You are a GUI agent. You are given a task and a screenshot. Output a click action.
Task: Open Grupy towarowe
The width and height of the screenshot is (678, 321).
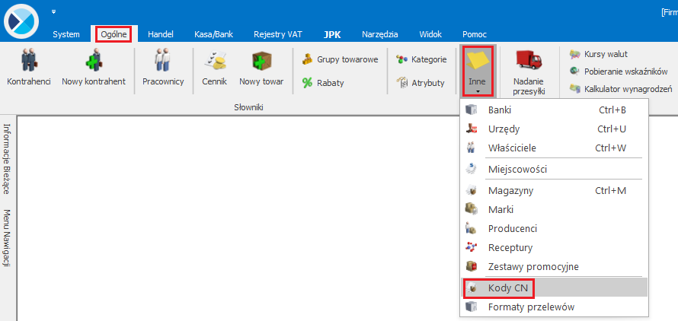(340, 59)
